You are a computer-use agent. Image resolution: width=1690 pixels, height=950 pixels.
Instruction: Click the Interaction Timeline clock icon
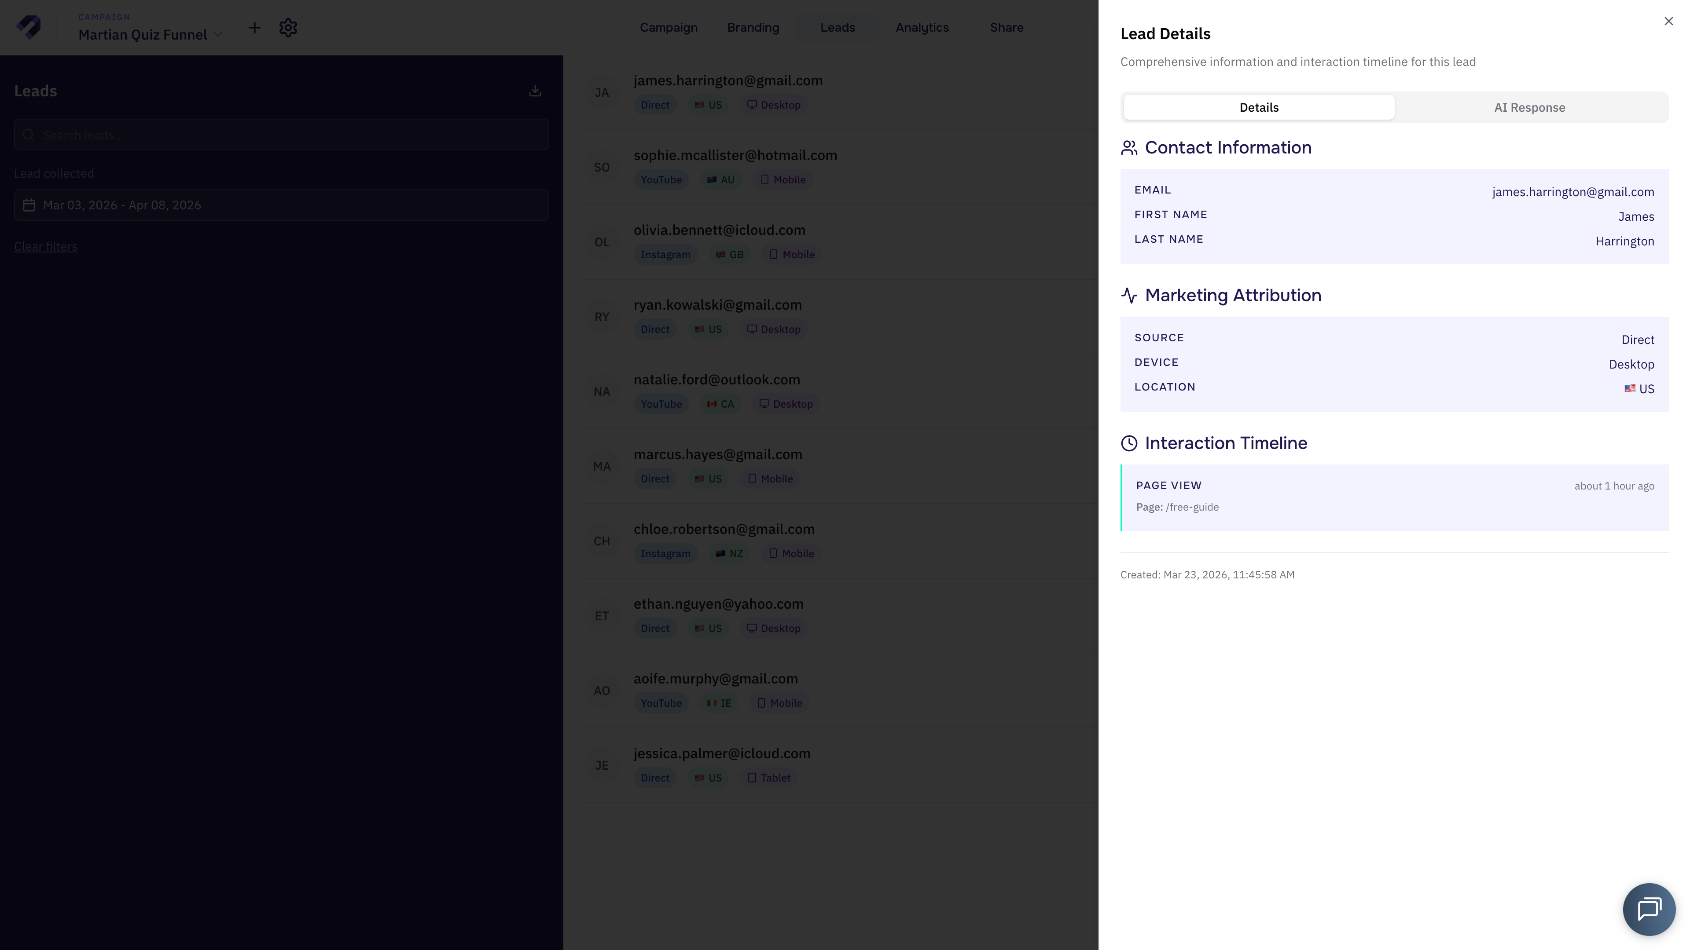(1129, 443)
